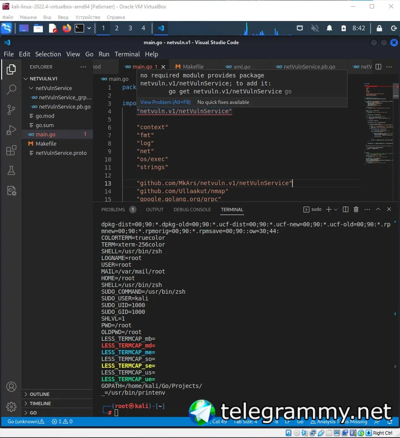400x438 pixels.
Task: Expand the TIMELINE section
Action: tap(57, 403)
